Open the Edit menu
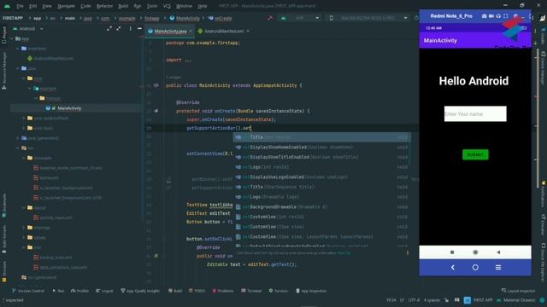This screenshot has width=547, height=307. coord(32,6)
